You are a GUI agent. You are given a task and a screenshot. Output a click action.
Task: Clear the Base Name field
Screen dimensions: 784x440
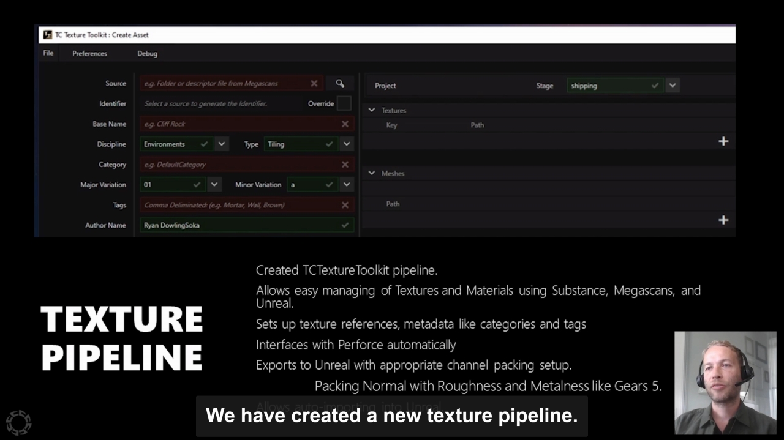(x=345, y=124)
